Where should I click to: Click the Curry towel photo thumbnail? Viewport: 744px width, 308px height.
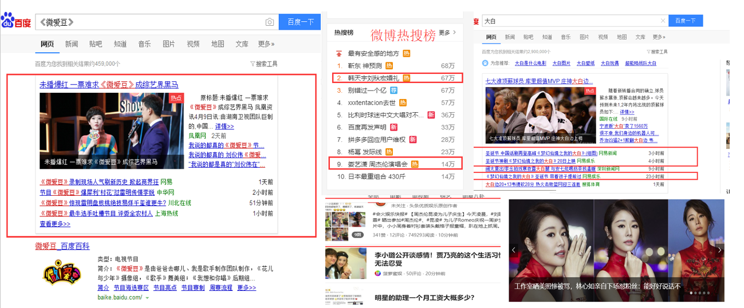point(542,114)
